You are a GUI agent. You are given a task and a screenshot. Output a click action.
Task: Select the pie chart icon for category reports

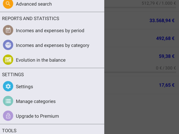coord(8,45)
